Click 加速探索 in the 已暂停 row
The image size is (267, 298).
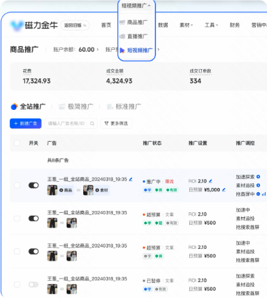click(x=246, y=276)
